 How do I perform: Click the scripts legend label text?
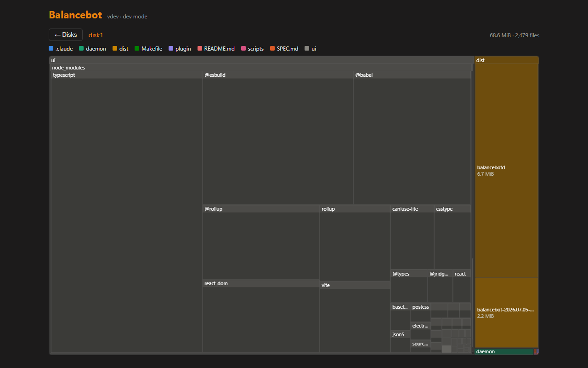[x=256, y=48]
